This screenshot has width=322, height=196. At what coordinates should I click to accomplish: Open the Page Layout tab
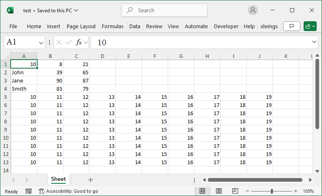tap(81, 27)
